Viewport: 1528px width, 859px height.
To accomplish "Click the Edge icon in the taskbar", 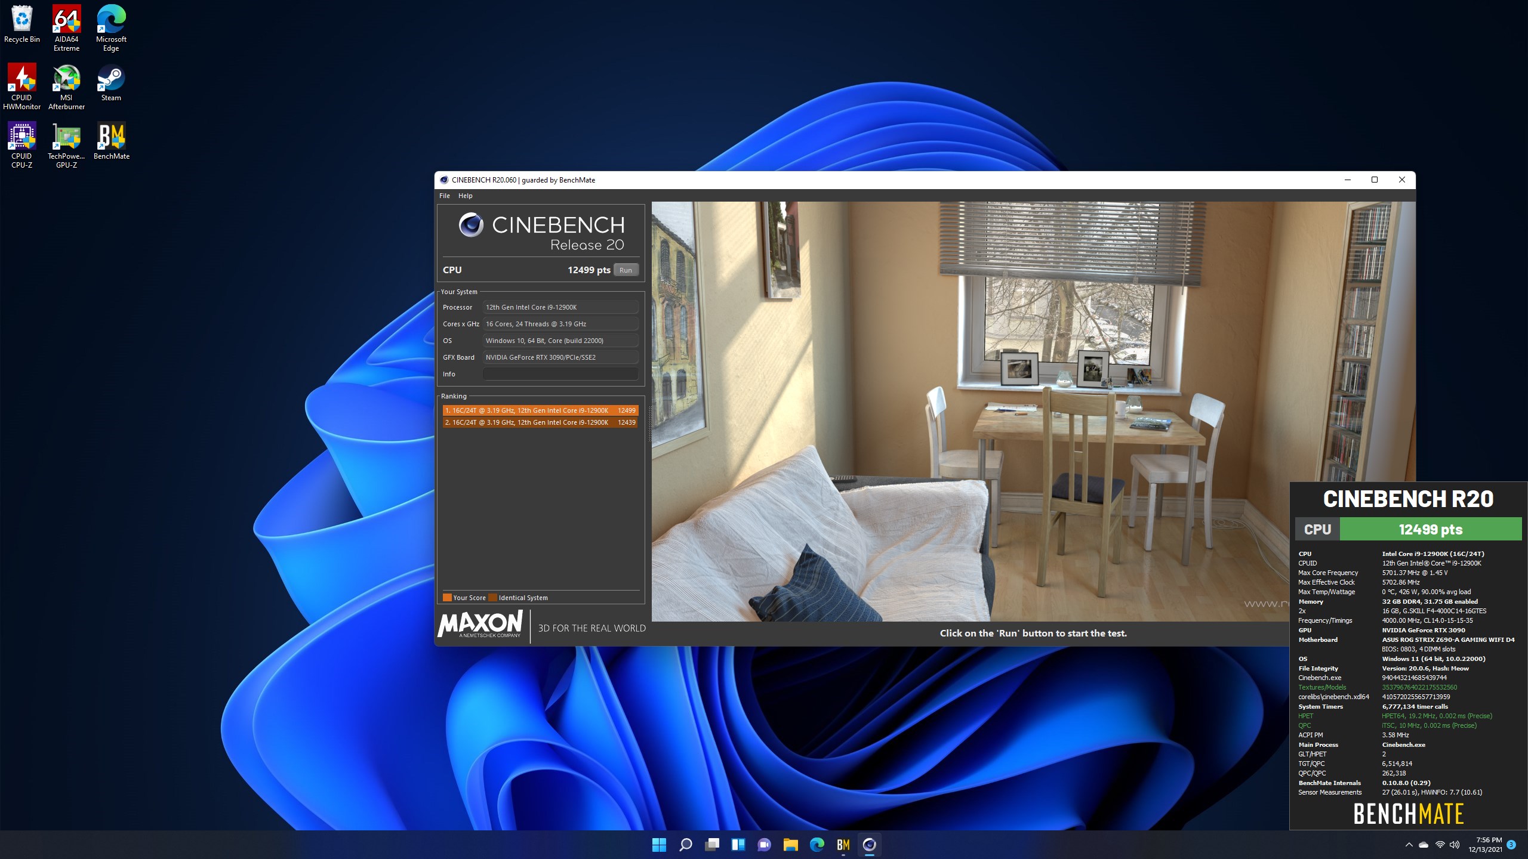I will tap(817, 845).
